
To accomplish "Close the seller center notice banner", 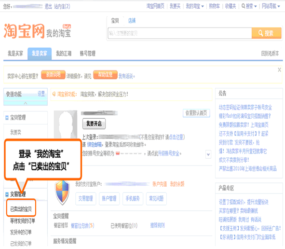I will coord(279,70).
